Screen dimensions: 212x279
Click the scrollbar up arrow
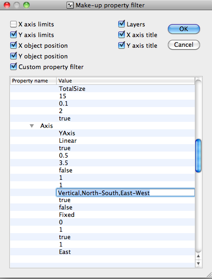coord(198,256)
